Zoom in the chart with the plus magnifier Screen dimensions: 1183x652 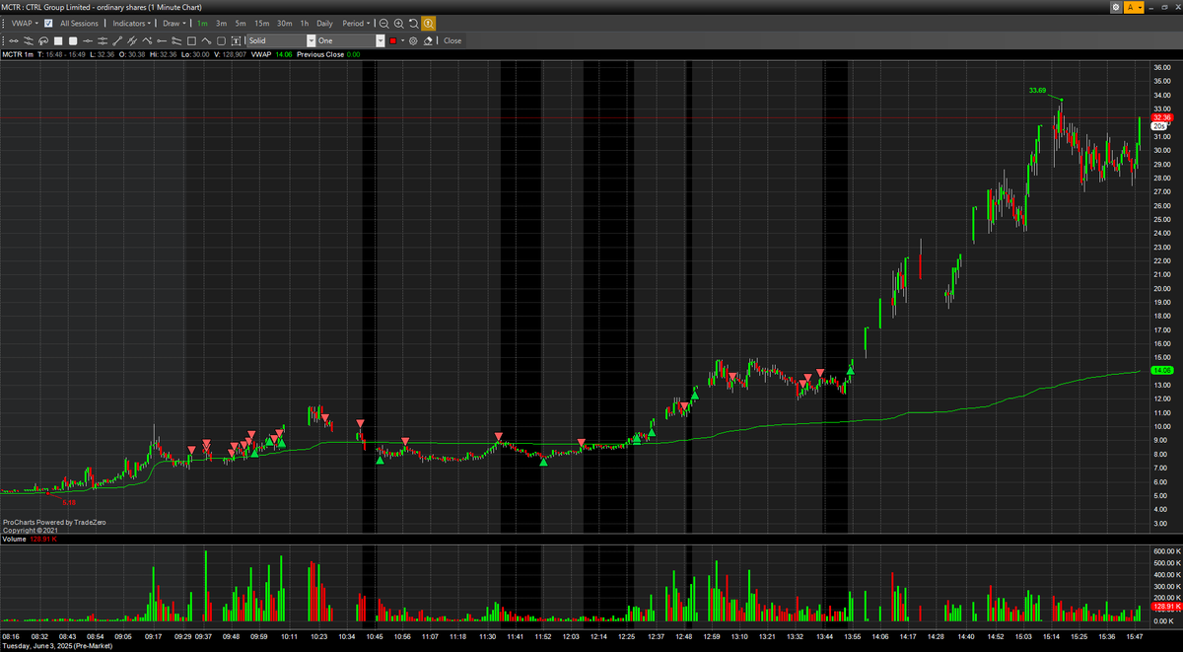398,23
